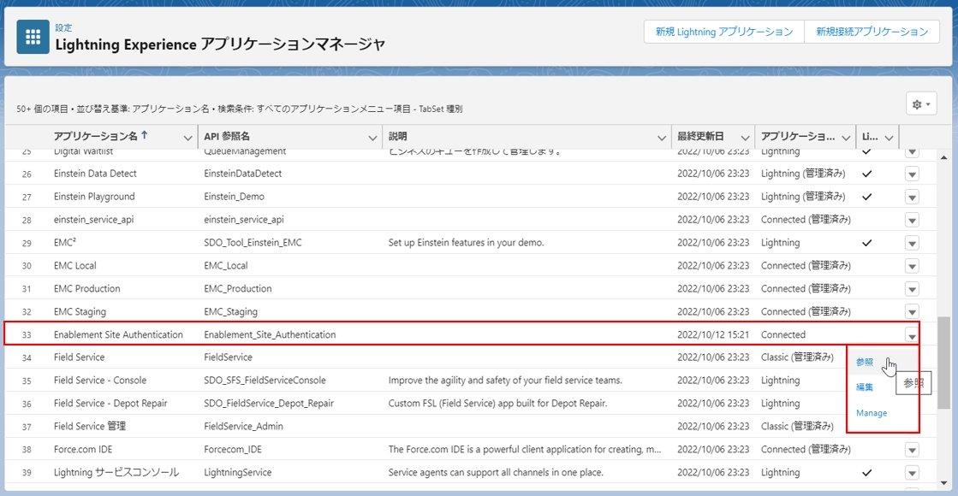Click Einstein Data Detect application name

tap(95, 174)
